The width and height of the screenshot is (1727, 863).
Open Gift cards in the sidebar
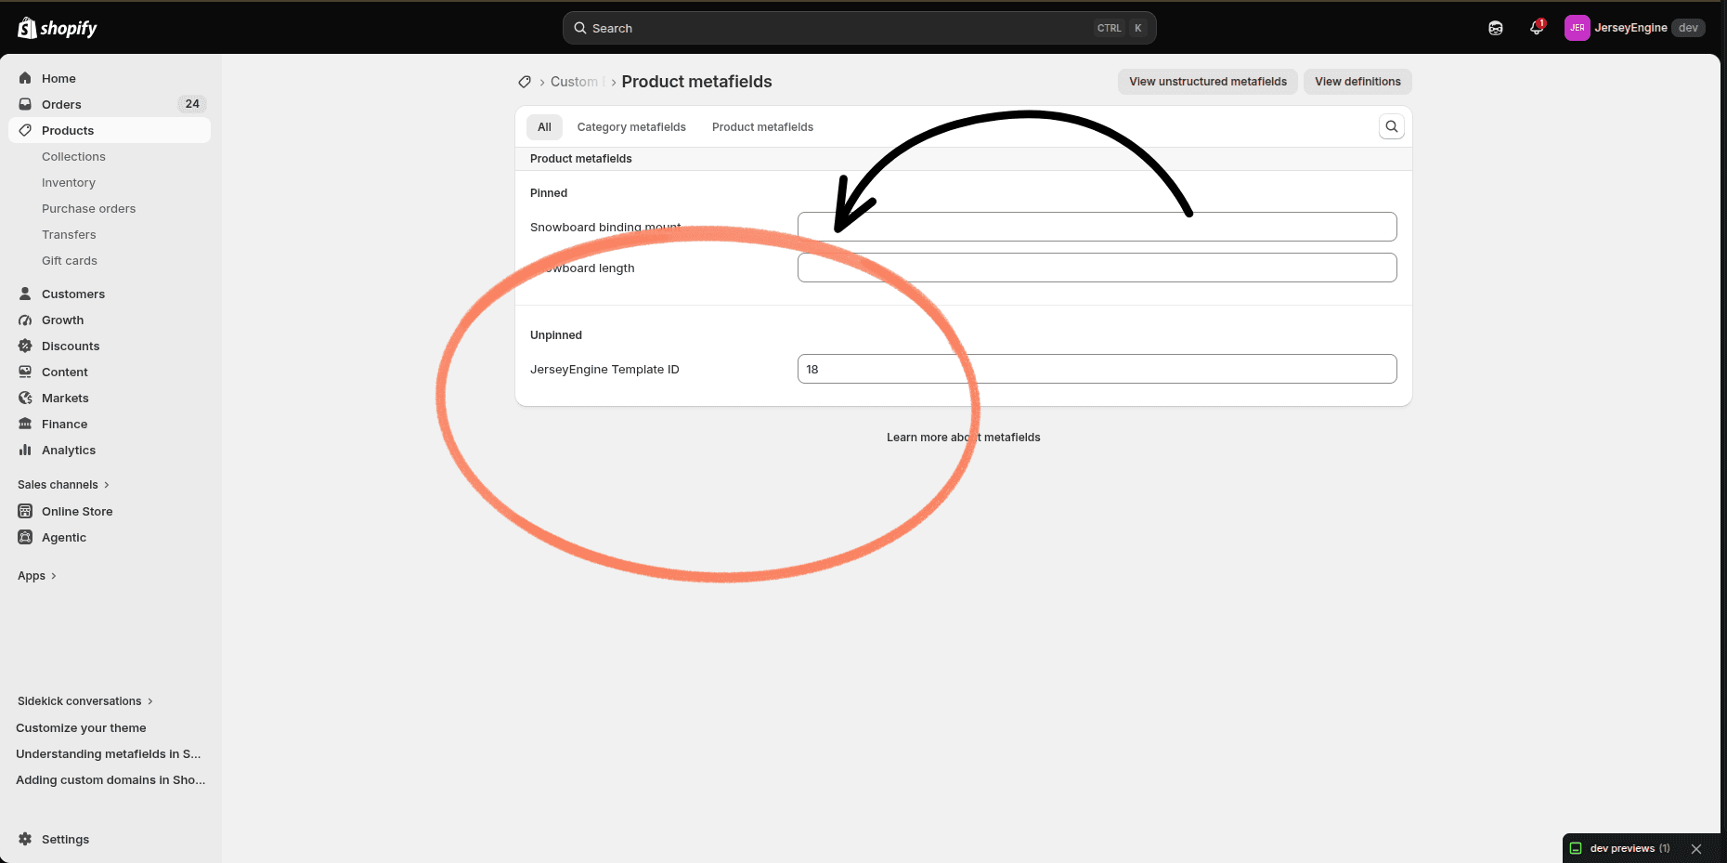(x=70, y=260)
